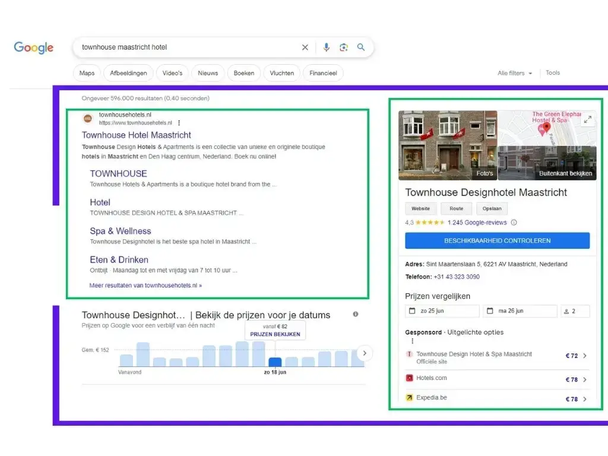Click calendar icon in check-in date field
This screenshot has height=456, width=608.
[412, 311]
